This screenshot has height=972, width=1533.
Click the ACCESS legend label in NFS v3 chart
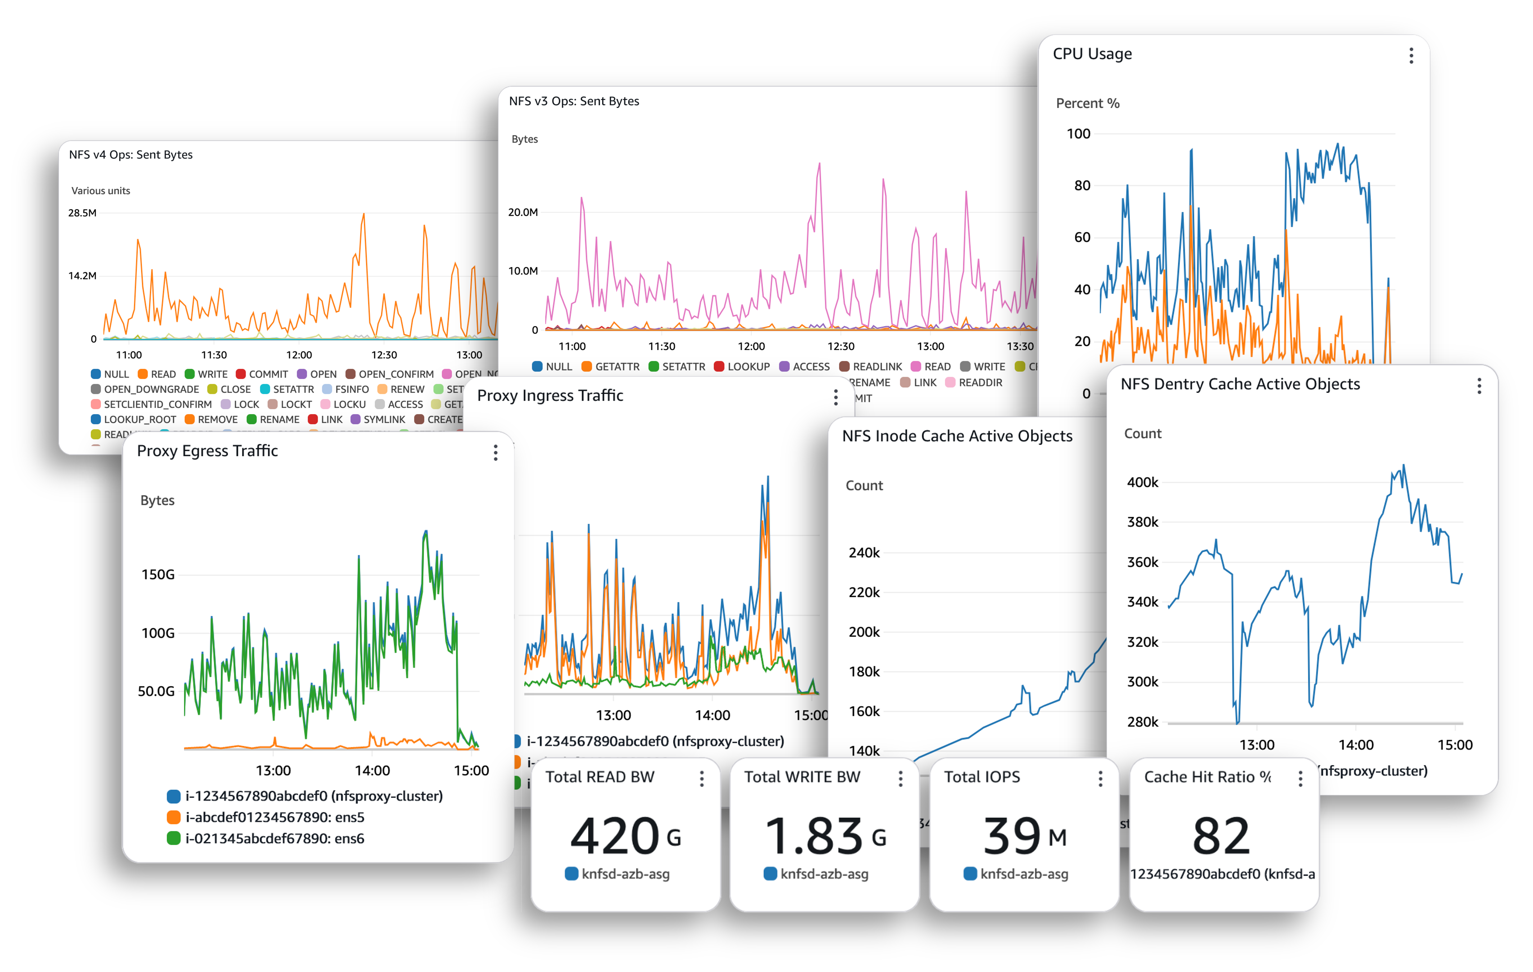(811, 367)
